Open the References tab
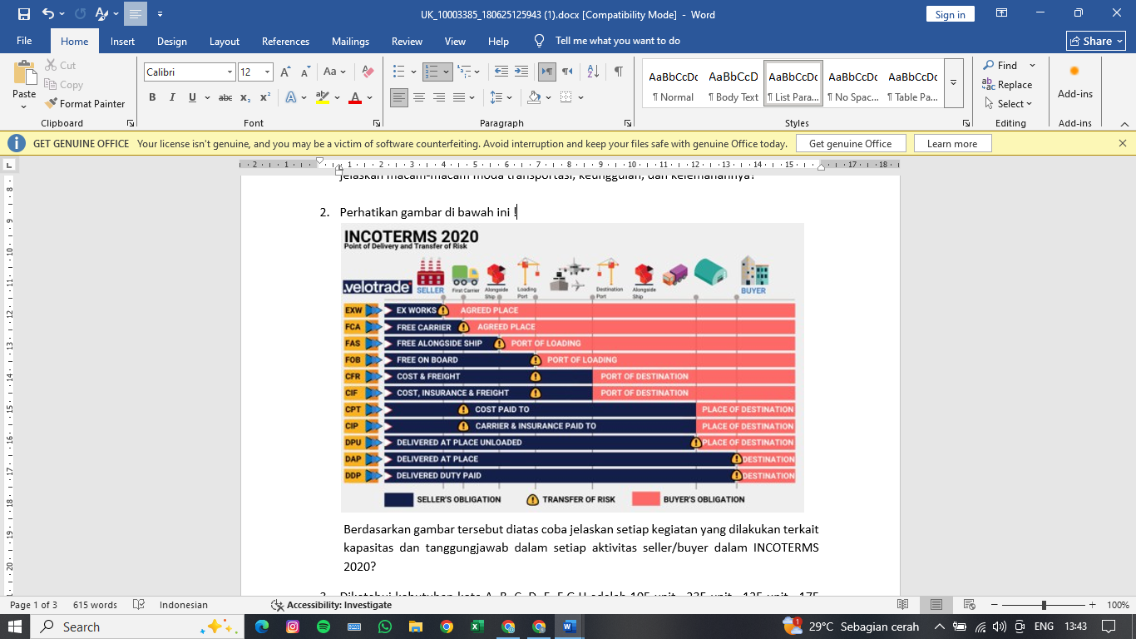The image size is (1136, 639). 285,41
